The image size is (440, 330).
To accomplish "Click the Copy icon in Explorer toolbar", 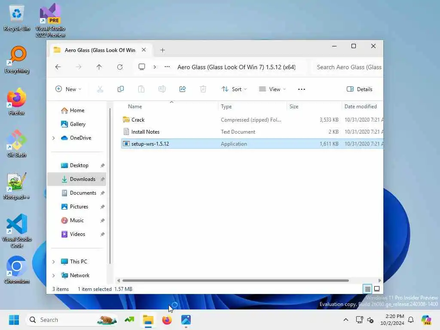I will coord(121,89).
